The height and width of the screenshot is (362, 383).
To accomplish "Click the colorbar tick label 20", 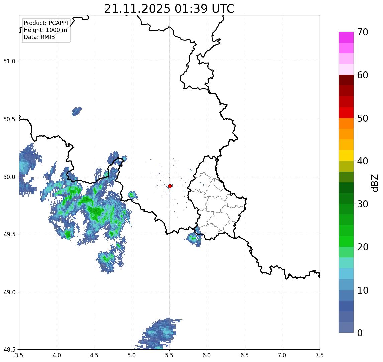I will [363, 247].
